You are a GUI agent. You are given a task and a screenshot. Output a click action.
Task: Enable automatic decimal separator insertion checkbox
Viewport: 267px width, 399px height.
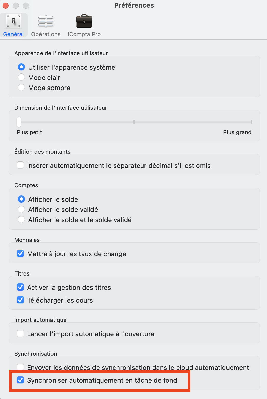coord(20,165)
